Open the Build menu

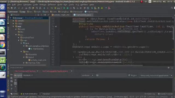[x=60, y=5]
